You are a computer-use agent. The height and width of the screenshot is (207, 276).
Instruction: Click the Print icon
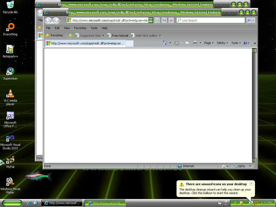pos(195,43)
